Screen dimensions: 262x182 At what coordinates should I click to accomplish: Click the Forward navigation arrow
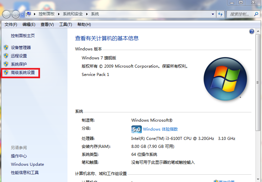[16, 14]
